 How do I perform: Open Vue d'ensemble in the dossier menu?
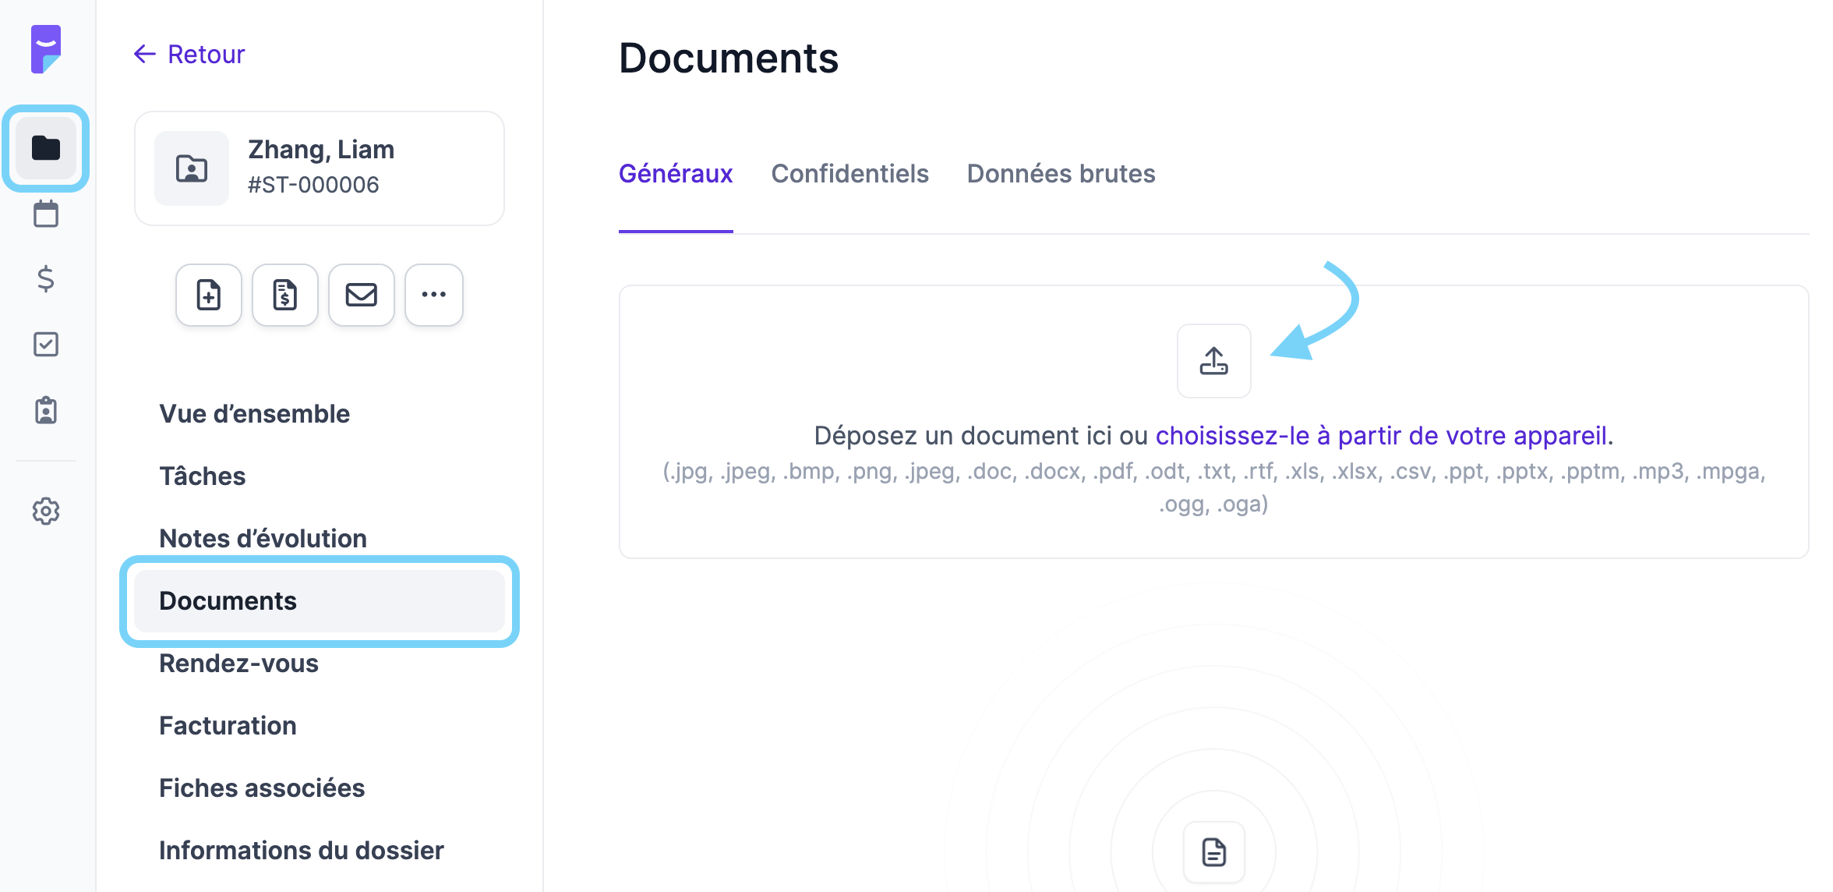pos(254,413)
